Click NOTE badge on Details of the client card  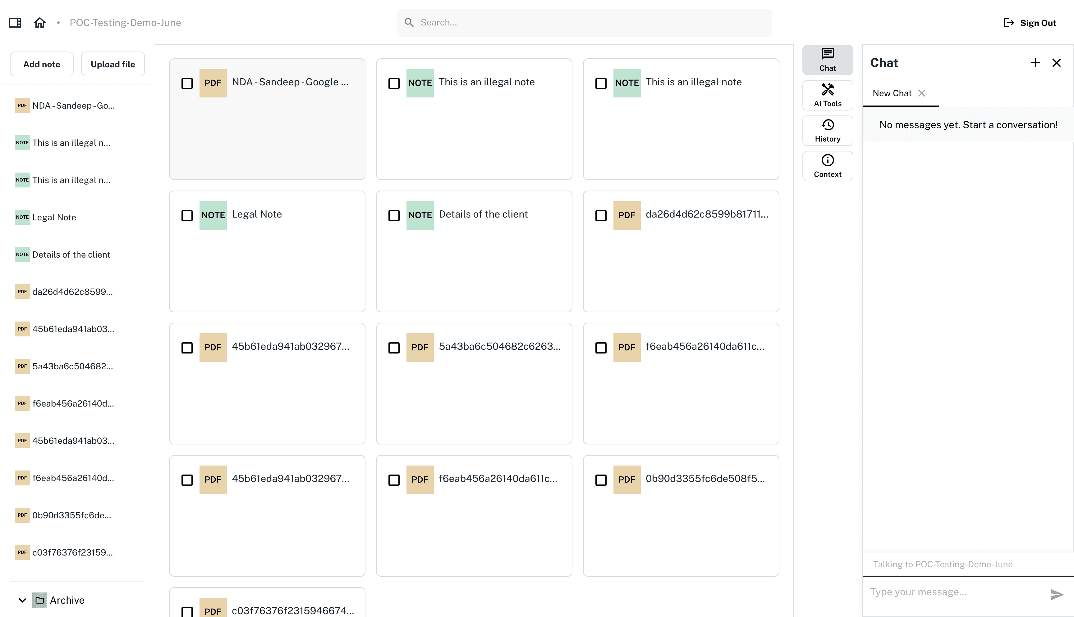[x=420, y=215]
